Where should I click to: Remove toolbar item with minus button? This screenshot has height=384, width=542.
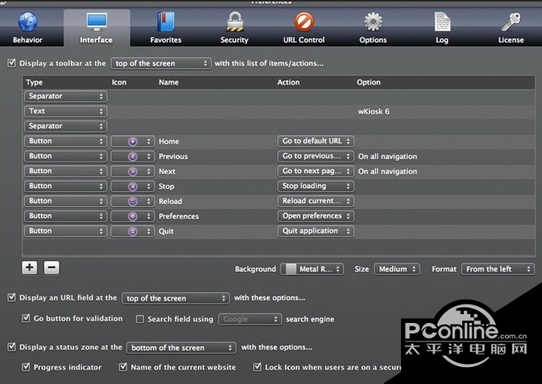[x=52, y=267]
